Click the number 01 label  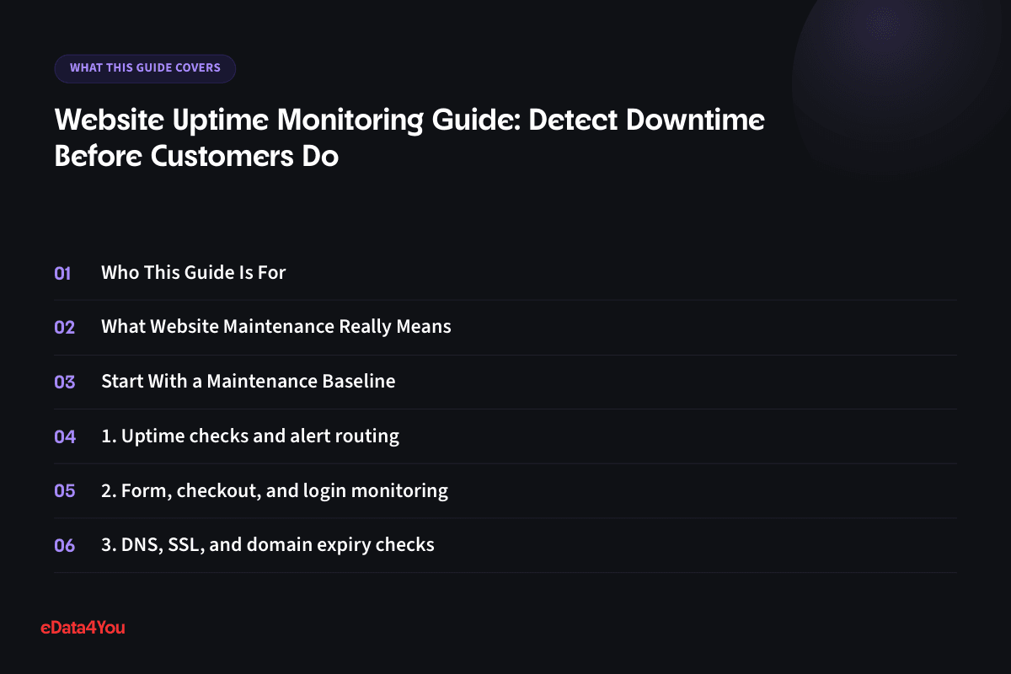coord(63,273)
